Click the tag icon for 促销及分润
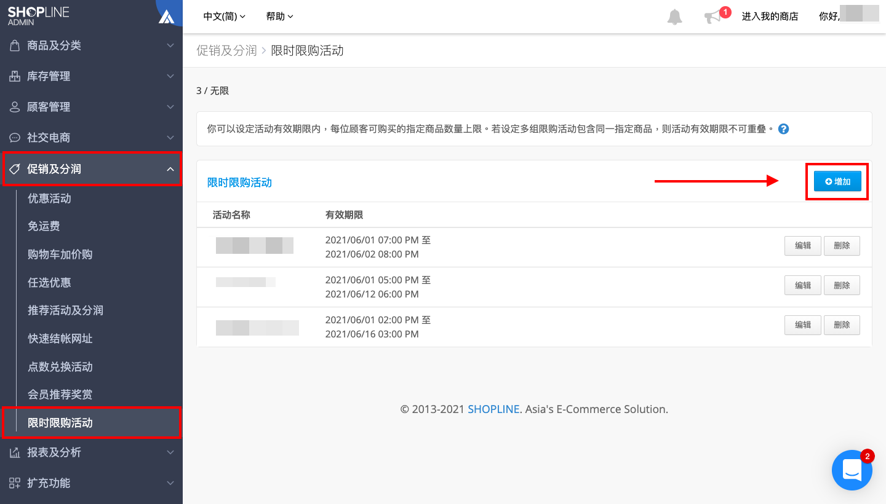Viewport: 886px width, 504px height. click(15, 169)
